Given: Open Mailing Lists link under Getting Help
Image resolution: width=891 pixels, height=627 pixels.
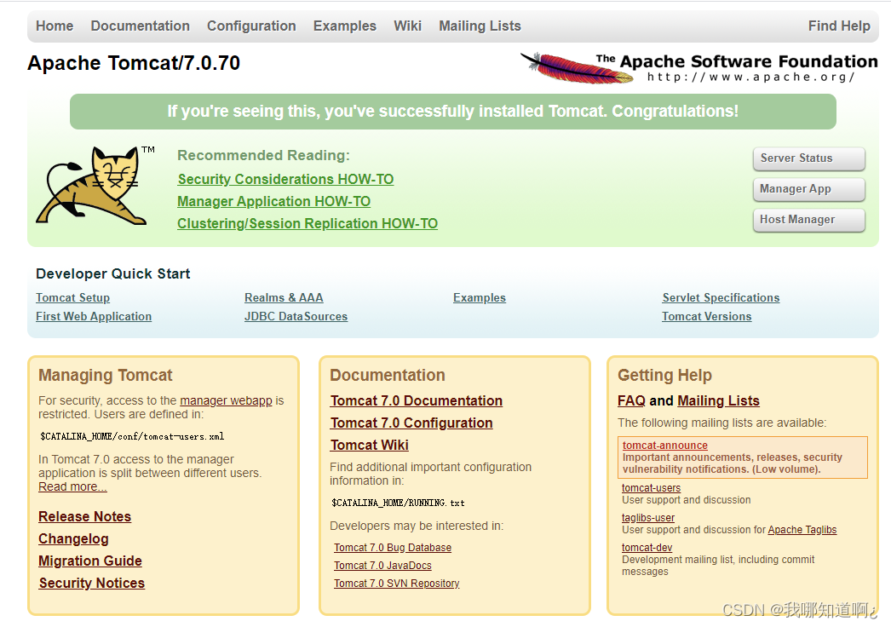Looking at the screenshot, I should click(x=718, y=400).
